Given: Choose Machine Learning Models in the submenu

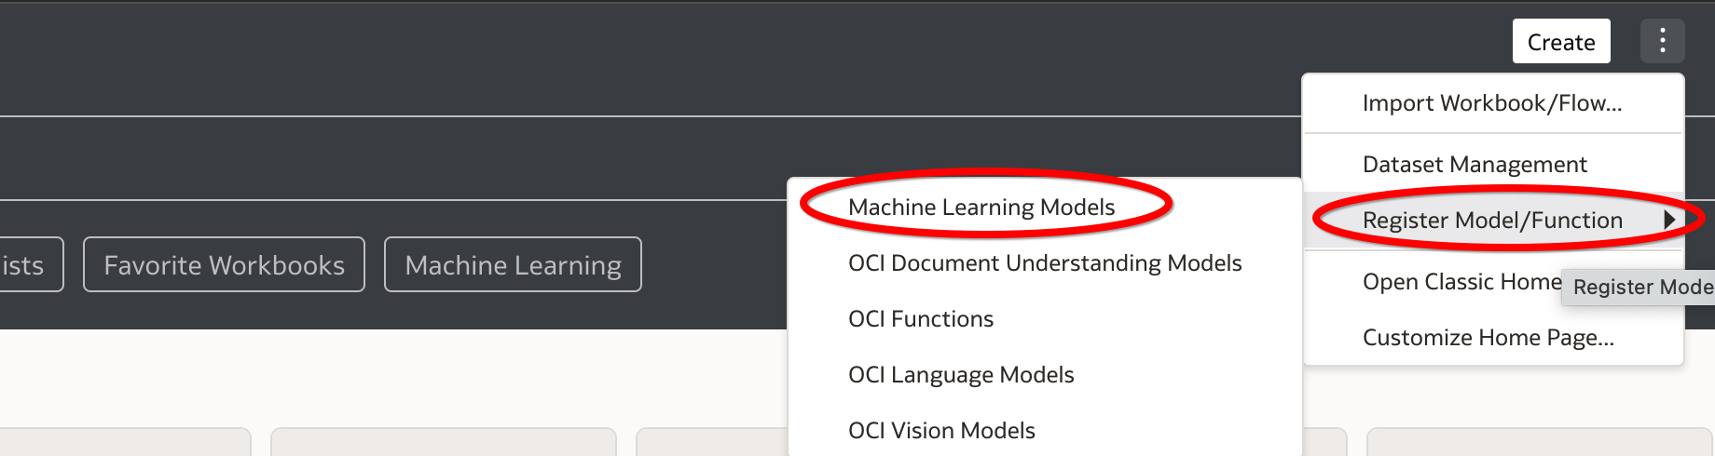Looking at the screenshot, I should (x=981, y=208).
